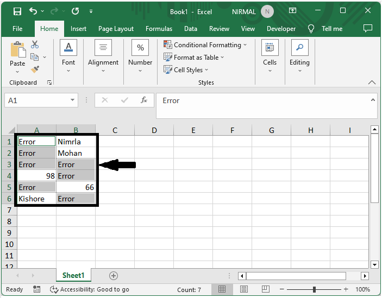Click the Select All corner triangle
Viewport: 382px width, 298px height.
pos(11,130)
